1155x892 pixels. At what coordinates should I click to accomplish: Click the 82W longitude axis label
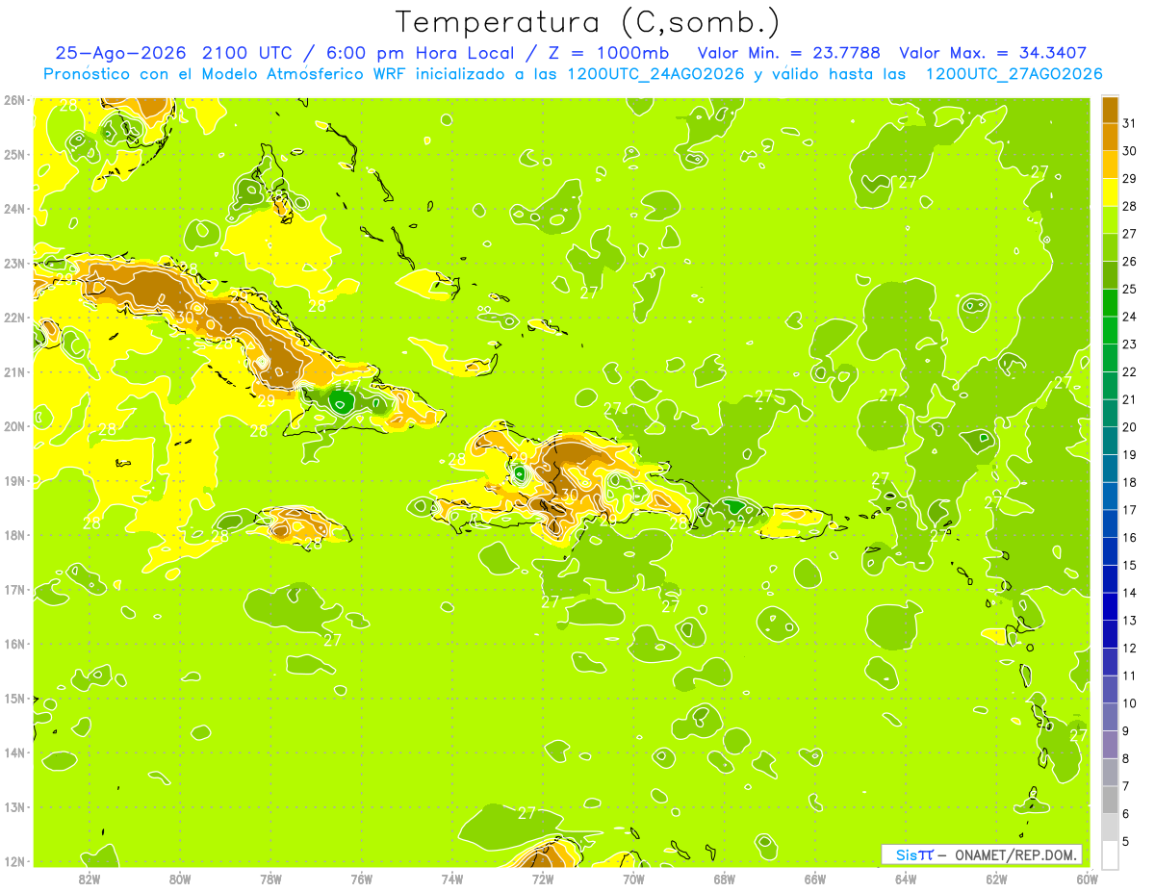89,879
